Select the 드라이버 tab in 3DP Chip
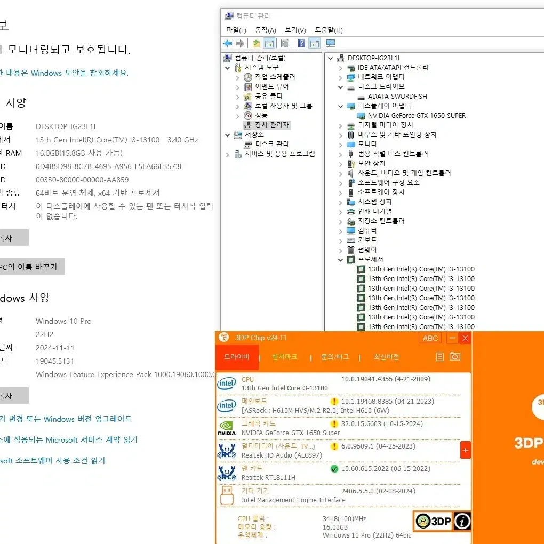 pyautogui.click(x=237, y=357)
